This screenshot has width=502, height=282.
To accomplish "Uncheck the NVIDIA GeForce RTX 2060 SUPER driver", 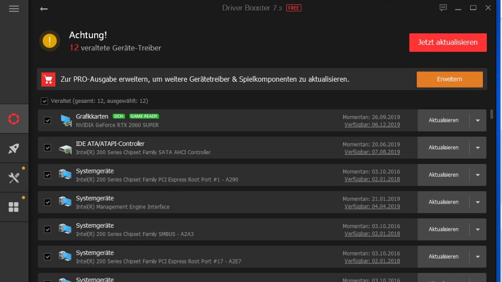I will 47,120.
